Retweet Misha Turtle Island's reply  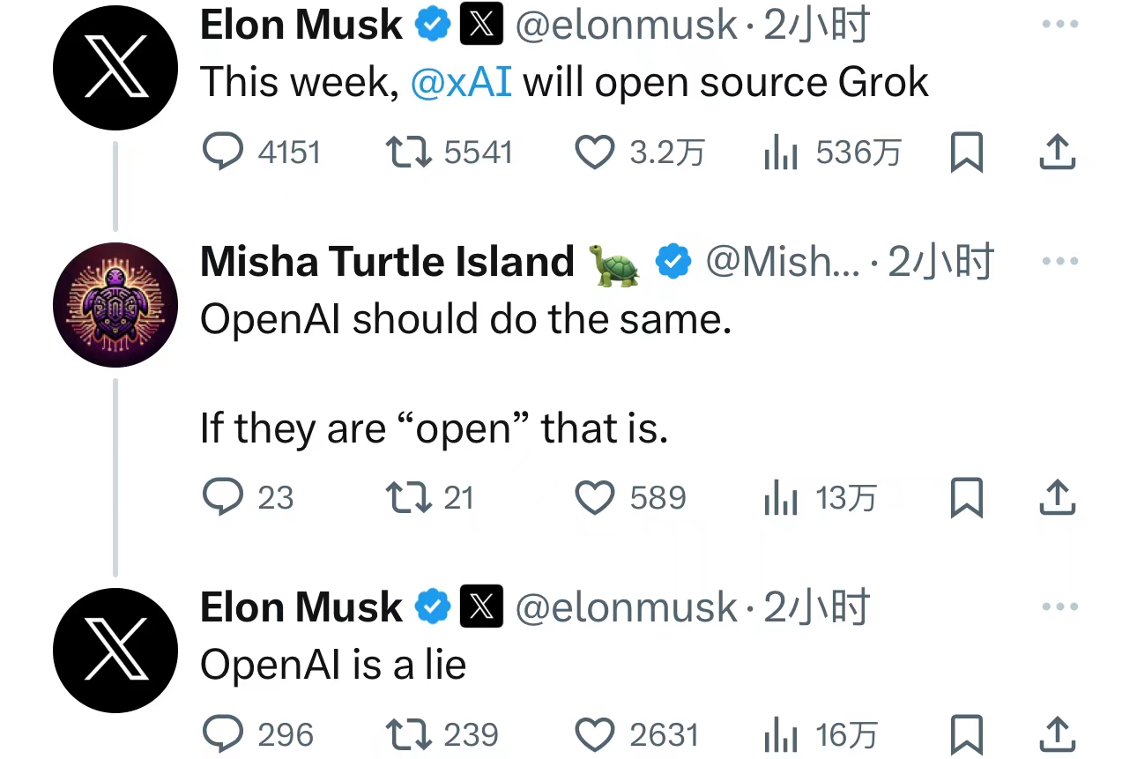pos(409,498)
